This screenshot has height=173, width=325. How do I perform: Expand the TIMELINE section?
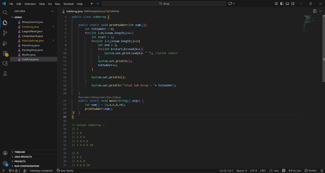pos(20,152)
